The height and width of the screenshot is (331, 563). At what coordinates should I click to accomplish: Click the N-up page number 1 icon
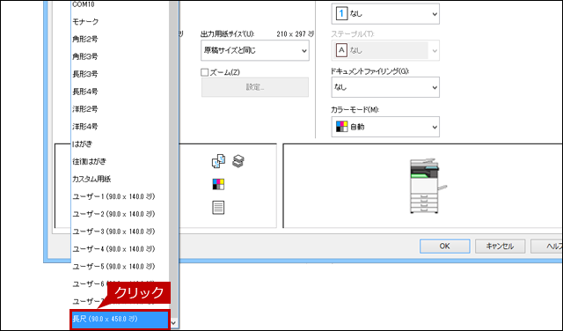pos(341,14)
